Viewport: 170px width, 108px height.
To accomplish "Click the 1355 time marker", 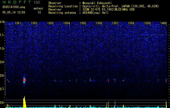I will click(83, 23).
